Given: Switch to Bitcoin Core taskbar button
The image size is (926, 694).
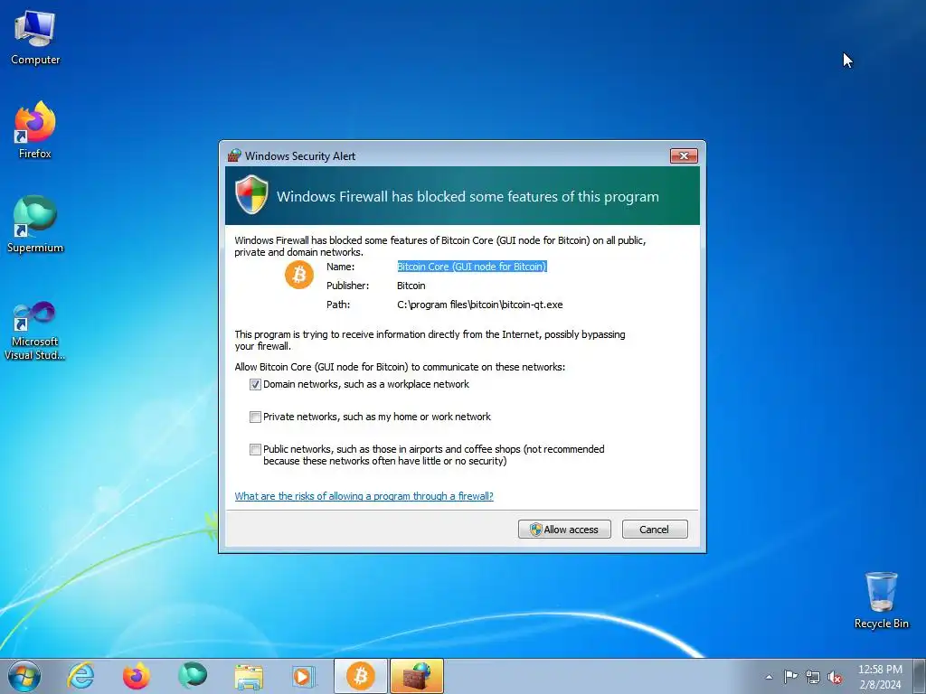Looking at the screenshot, I should click(x=361, y=676).
